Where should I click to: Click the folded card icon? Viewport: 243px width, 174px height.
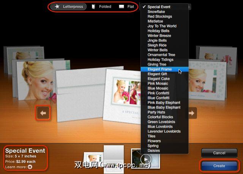pyautogui.click(x=93, y=7)
